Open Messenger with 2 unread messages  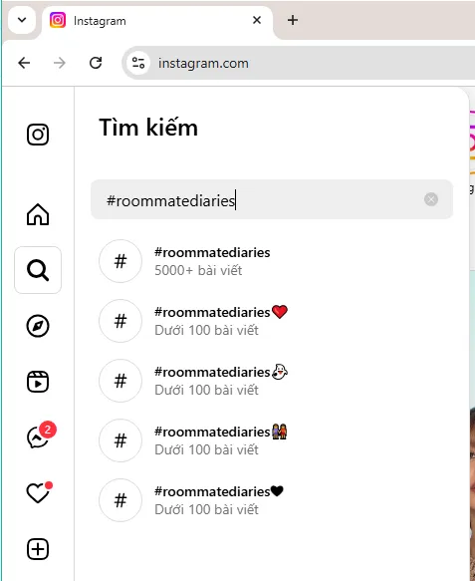(38, 437)
